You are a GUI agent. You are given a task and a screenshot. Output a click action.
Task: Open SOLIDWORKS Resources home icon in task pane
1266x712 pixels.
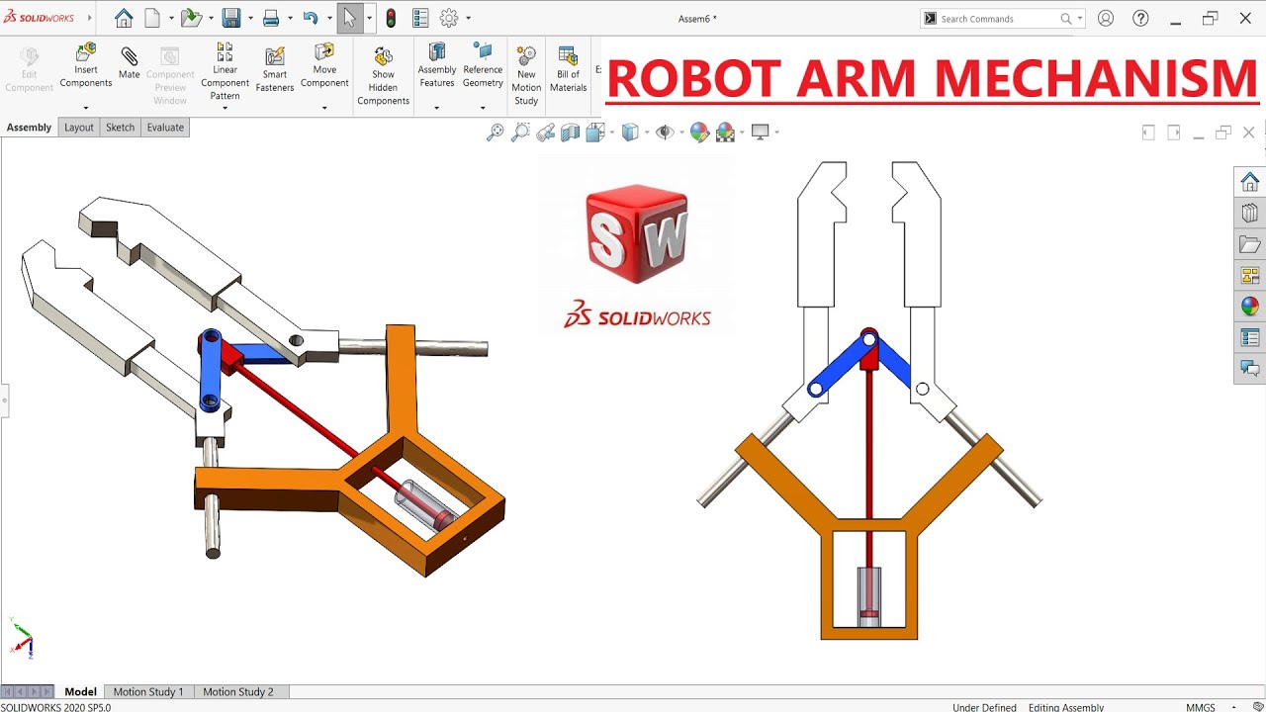tap(1250, 182)
